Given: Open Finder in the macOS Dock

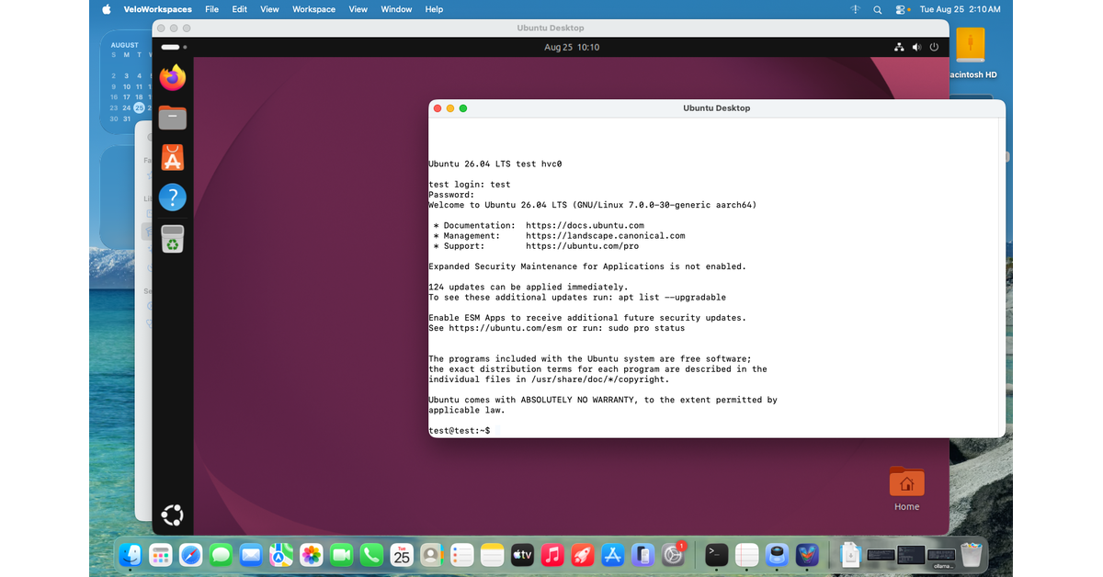Looking at the screenshot, I should tap(131, 554).
